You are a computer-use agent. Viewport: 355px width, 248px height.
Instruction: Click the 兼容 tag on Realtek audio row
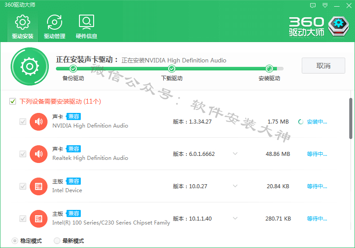pos(73,149)
